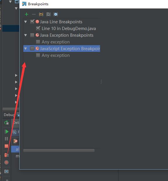This screenshot has width=168, height=181.
Task: Collapse the Java Exception Breakpoints group
Action: pyautogui.click(x=26, y=35)
